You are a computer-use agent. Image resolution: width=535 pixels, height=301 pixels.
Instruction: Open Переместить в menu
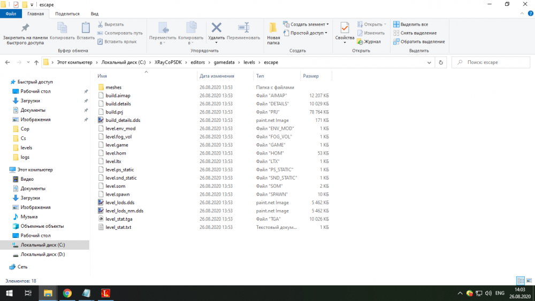[163, 33]
